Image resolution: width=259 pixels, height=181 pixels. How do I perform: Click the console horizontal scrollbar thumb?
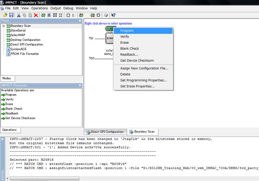tap(45, 178)
